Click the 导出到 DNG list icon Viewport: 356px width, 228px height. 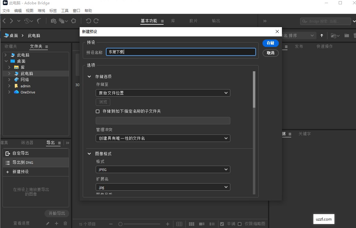[x=8, y=163]
